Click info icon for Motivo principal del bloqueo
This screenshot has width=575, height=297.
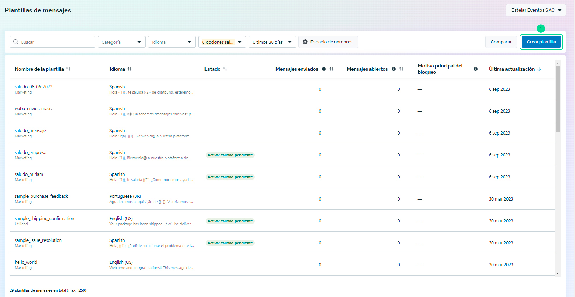click(x=475, y=69)
